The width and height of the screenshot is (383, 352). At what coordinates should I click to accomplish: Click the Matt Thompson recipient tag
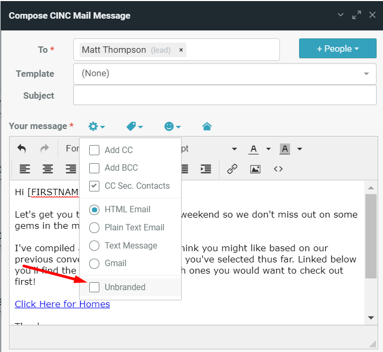(133, 50)
